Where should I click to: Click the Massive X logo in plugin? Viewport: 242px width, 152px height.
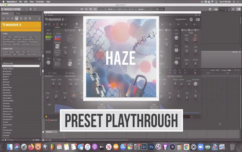[55, 19]
